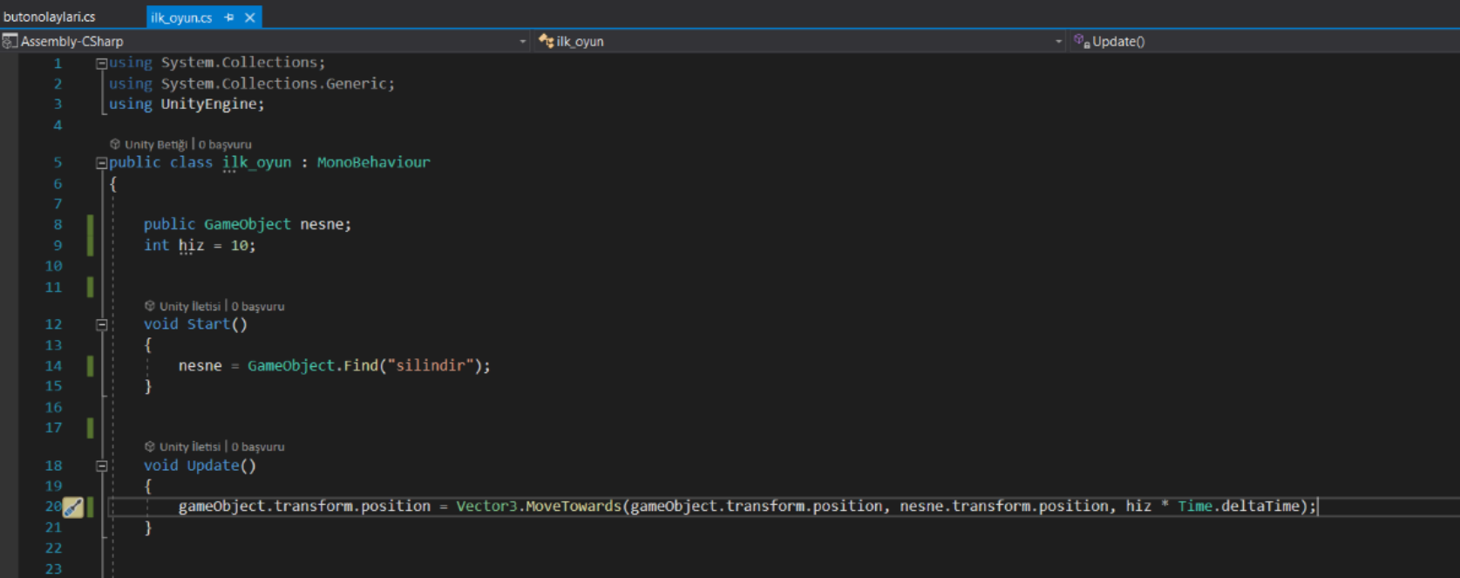Click the Unity icon above void Update()

(150, 446)
